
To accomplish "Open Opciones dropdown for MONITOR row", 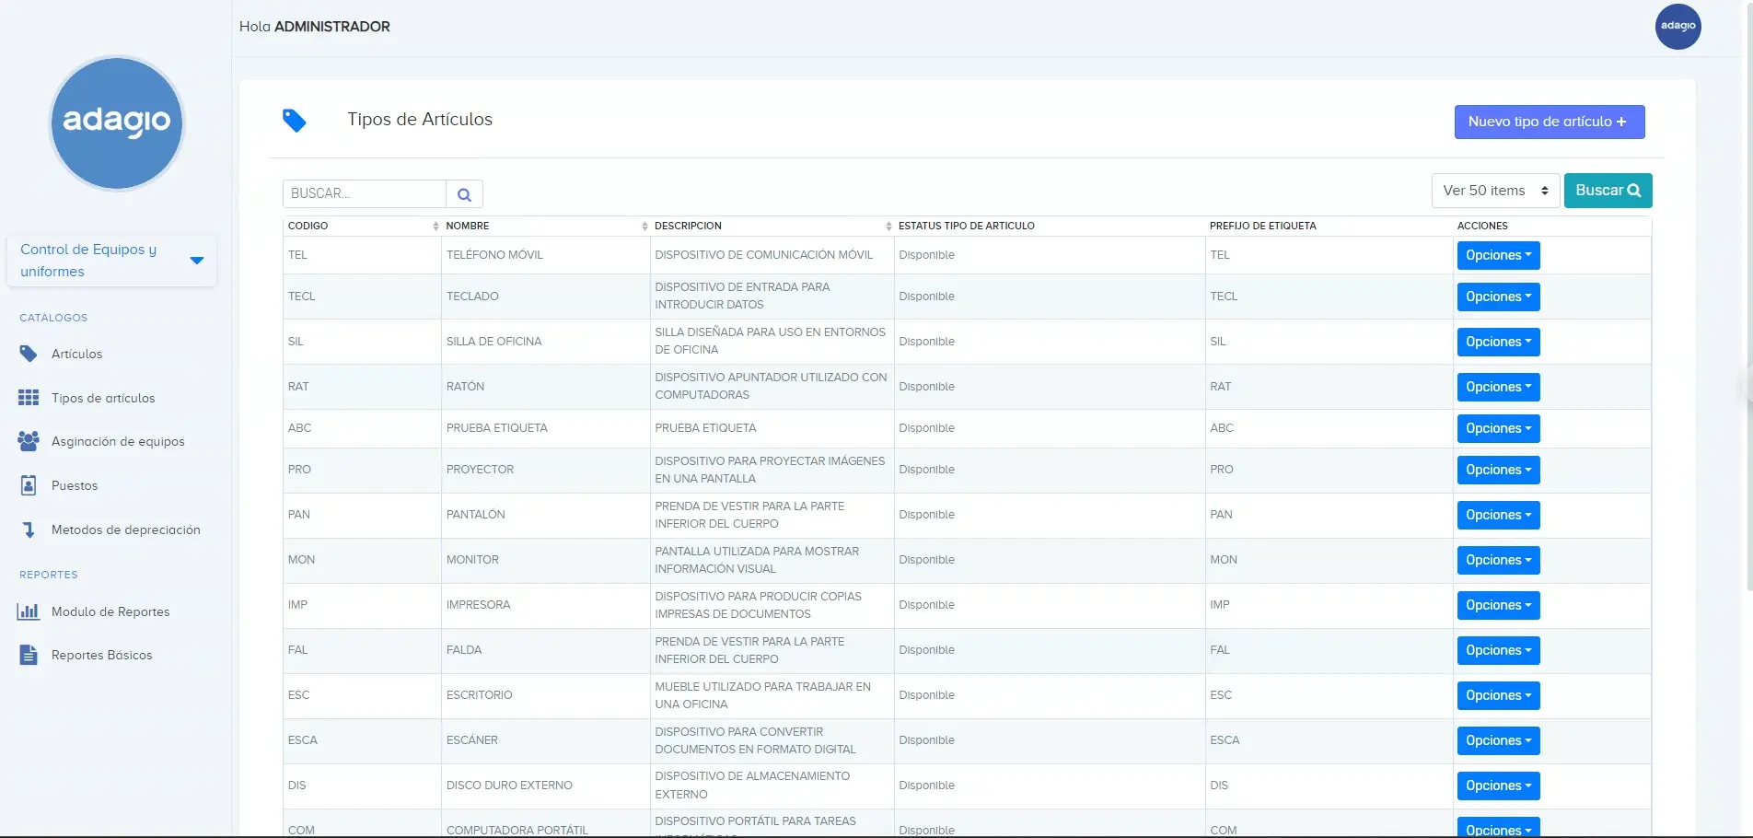I will tap(1498, 560).
